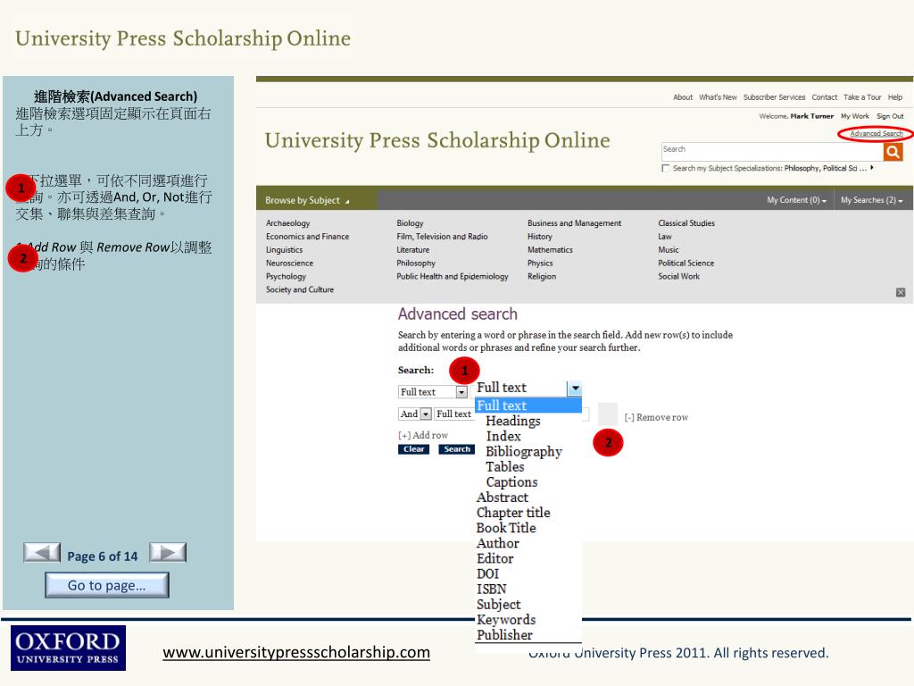The image size is (914, 686).
Task: Browse Society and Culture subject
Action: point(300,289)
